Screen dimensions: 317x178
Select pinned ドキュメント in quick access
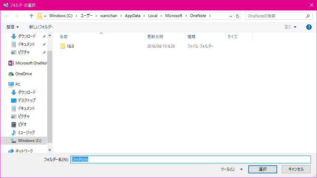pyautogui.click(x=26, y=44)
